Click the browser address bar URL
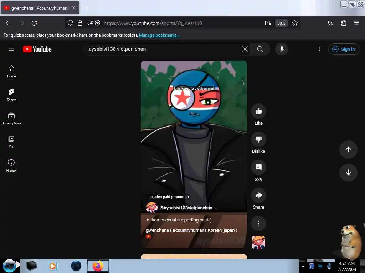The image size is (365, 273). (153, 23)
